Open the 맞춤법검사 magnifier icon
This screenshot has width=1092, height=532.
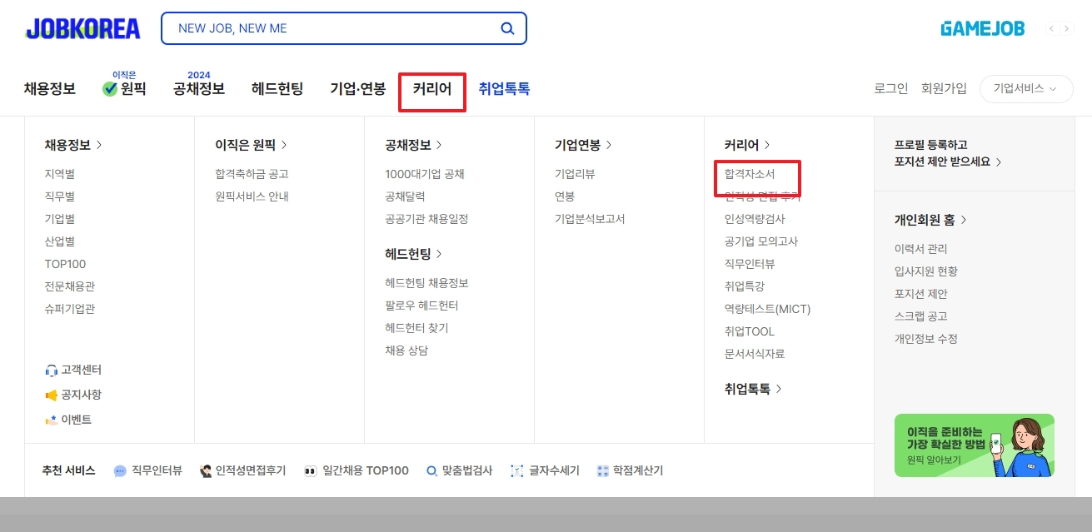[432, 470]
